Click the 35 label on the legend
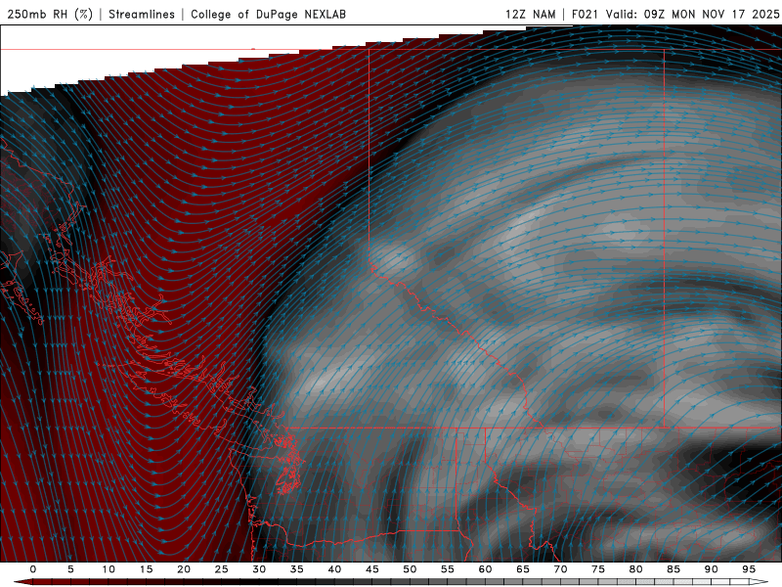The width and height of the screenshot is (782, 587). (296, 569)
